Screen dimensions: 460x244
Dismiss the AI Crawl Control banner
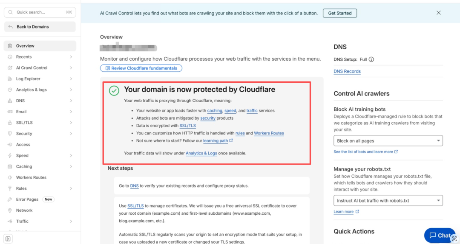(438, 13)
